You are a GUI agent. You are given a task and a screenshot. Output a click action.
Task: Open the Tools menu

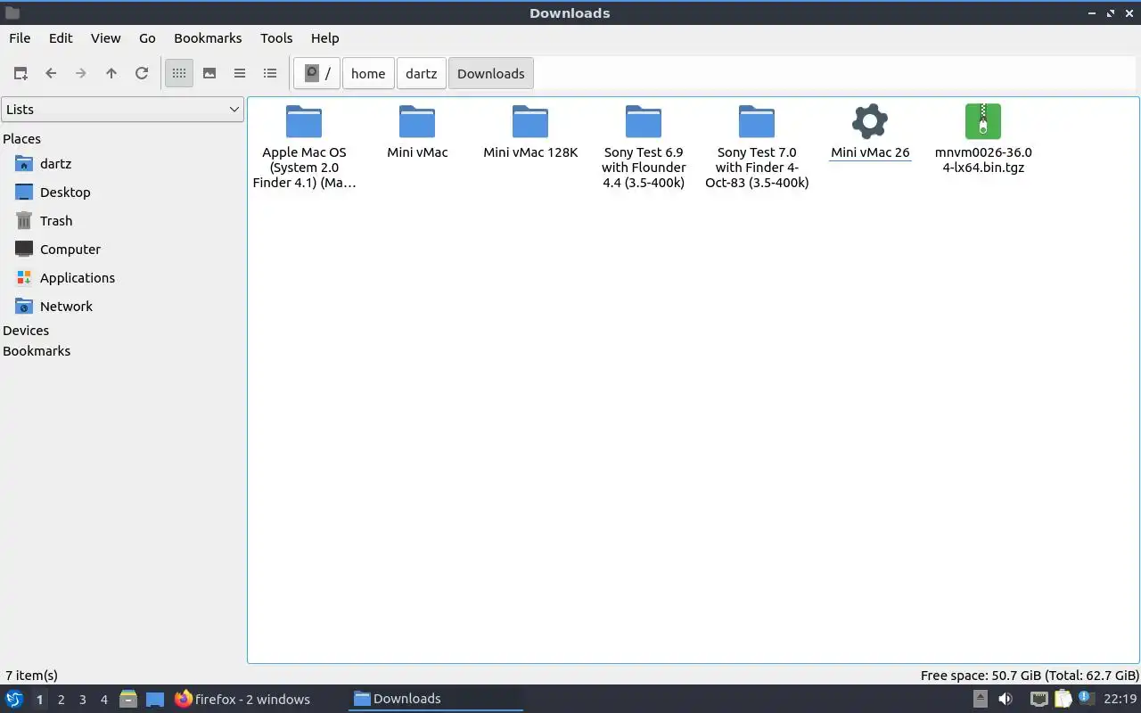pyautogui.click(x=276, y=38)
